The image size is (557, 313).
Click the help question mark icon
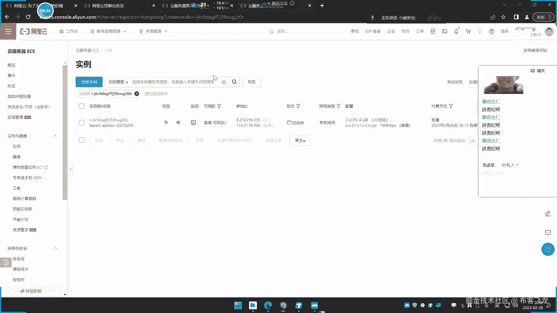(491, 31)
